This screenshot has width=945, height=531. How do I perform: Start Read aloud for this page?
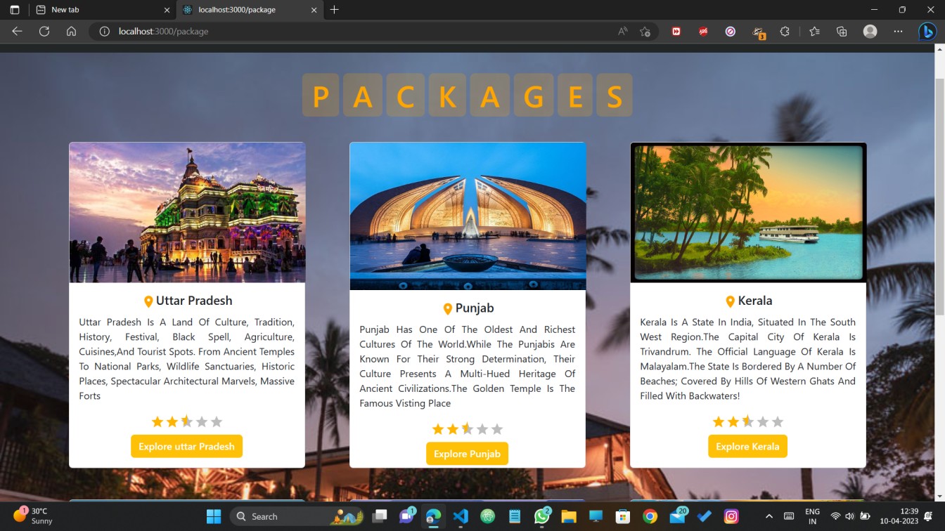(x=622, y=31)
